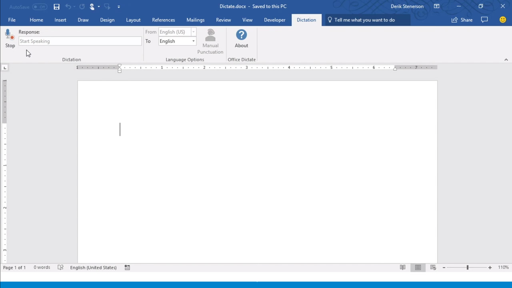This screenshot has height=288, width=512.
Task: Click the Share button
Action: [x=462, y=20]
